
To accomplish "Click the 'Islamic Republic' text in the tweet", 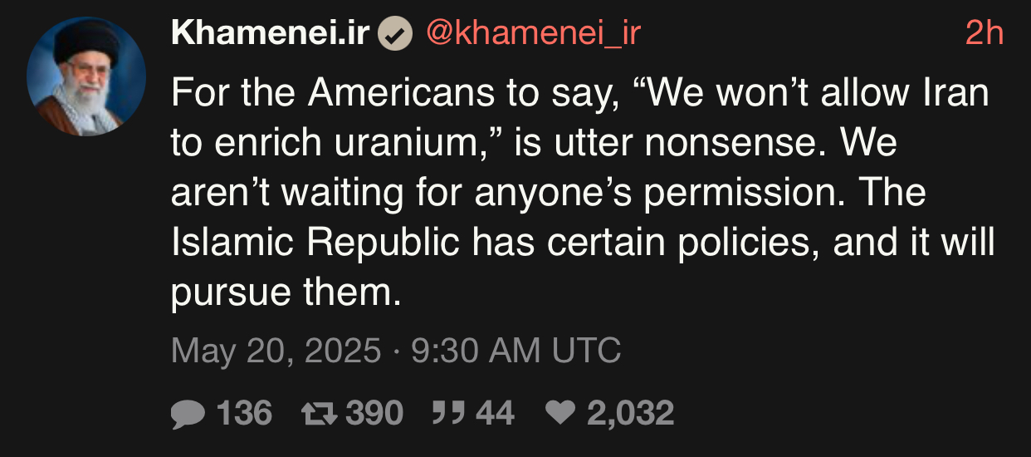I will pos(315,243).
